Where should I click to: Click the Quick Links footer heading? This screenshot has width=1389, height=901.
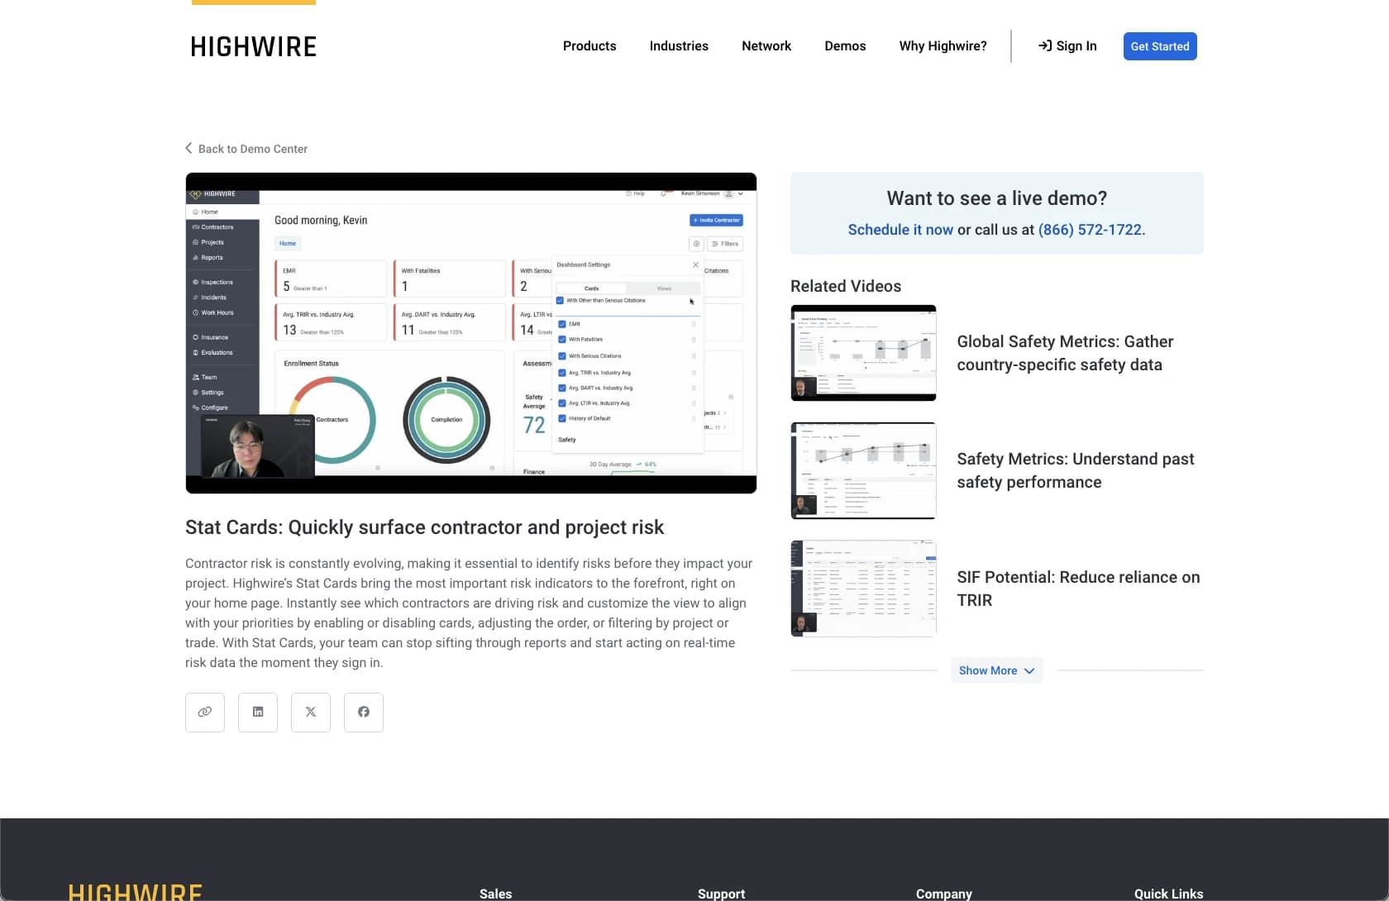1168,894
